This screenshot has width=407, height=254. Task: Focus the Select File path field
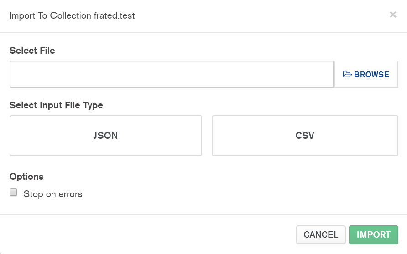(172, 74)
